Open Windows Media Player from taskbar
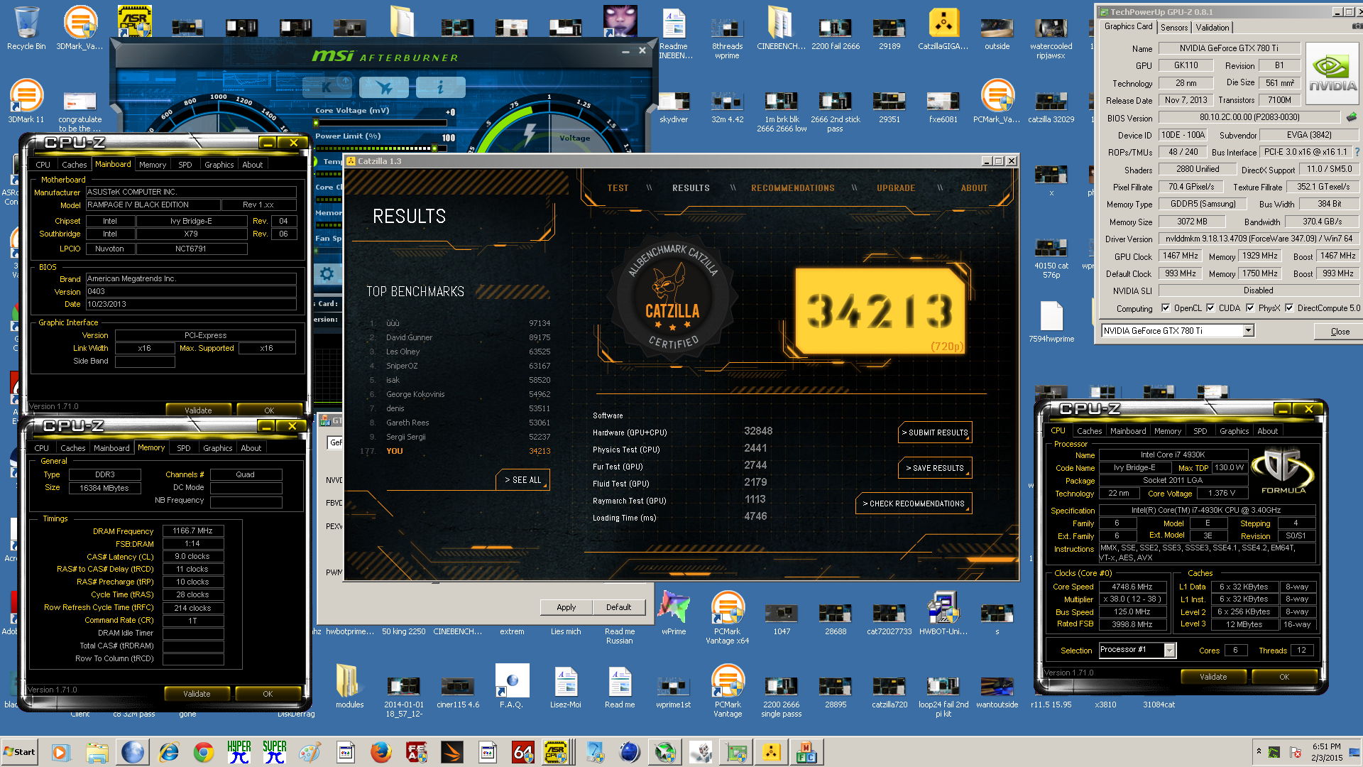 (60, 752)
